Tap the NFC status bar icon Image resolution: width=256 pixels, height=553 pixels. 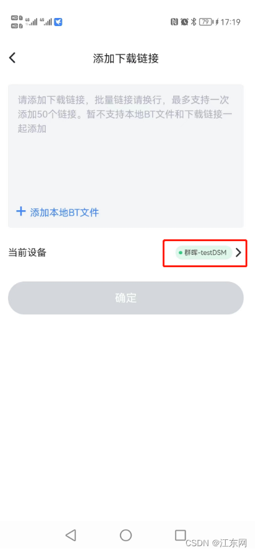coord(174,22)
